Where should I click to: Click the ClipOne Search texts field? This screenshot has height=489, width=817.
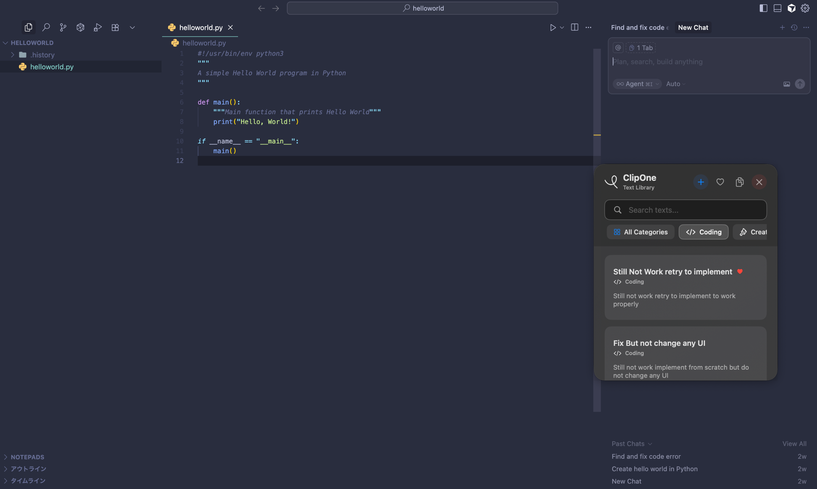pos(685,210)
